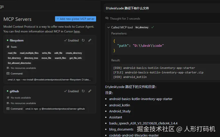This screenshot has width=220, height=137.
Task: Click list_directory badge in chat tool call
Action: (x=142, y=27)
